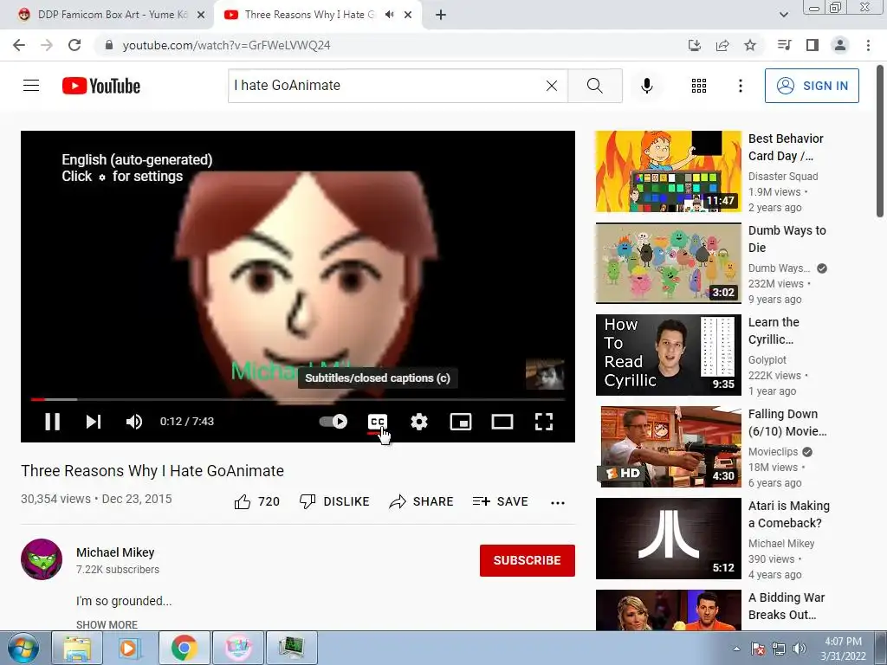Bookmark this page with the star
The image size is (887, 665).
coord(750,45)
